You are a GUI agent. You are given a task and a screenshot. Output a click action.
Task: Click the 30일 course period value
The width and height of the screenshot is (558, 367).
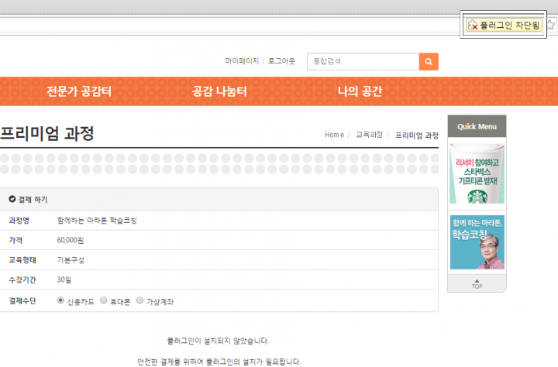64,280
